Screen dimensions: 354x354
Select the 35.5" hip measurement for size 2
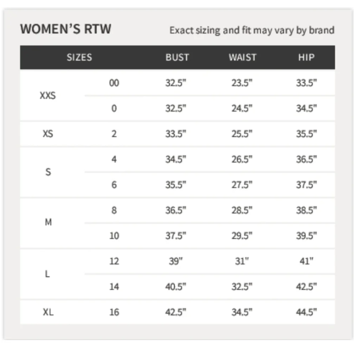(306, 134)
